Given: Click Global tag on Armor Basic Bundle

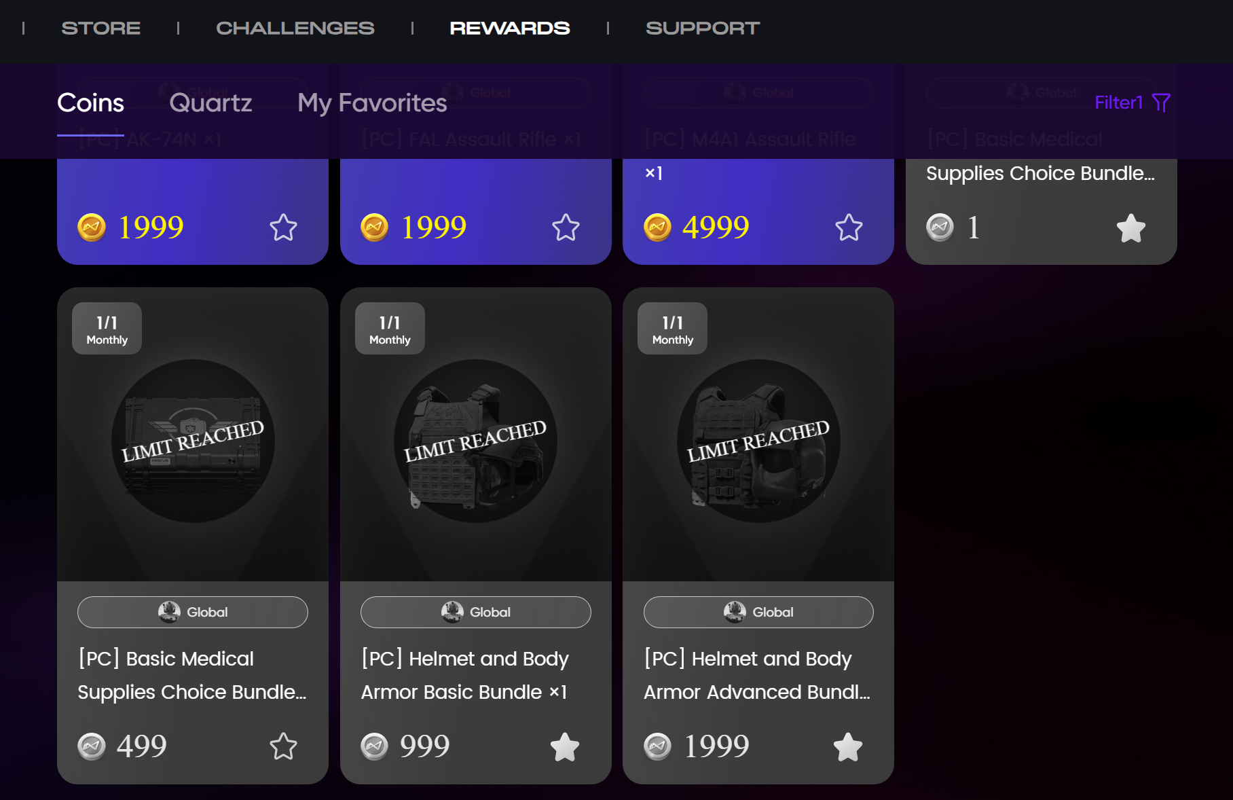Looking at the screenshot, I should coord(475,612).
